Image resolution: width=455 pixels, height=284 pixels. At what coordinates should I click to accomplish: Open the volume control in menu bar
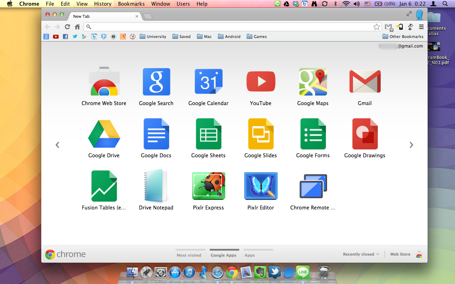357,4
